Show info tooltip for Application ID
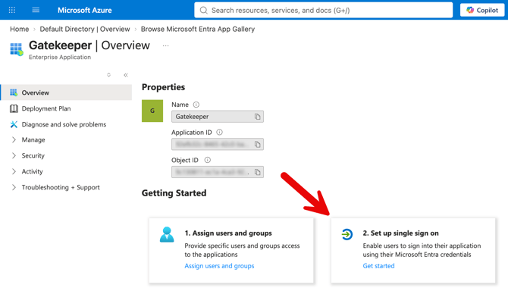 219,132
